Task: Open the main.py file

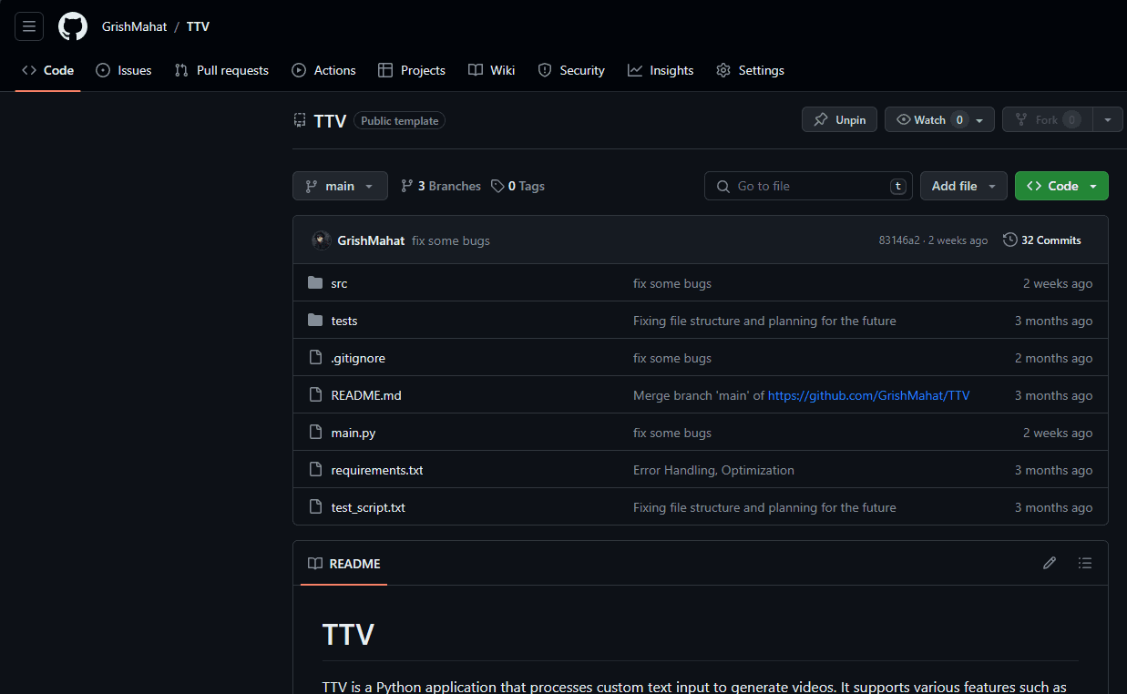Action: [353, 433]
